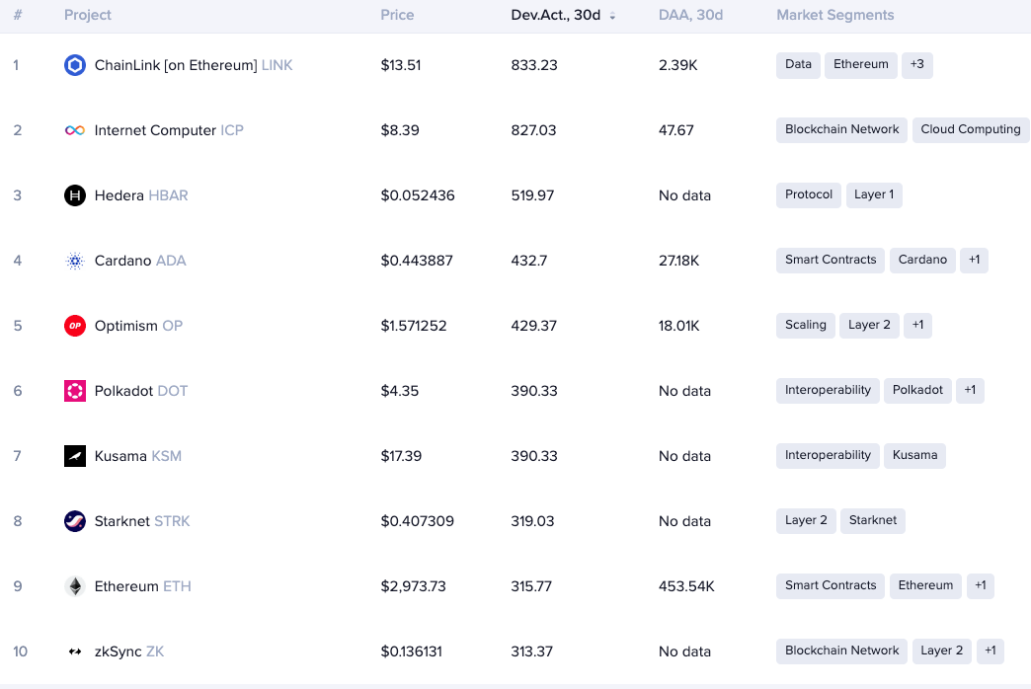The height and width of the screenshot is (689, 1031).
Task: Click the Ethereum diamond logo icon
Action: click(x=75, y=585)
